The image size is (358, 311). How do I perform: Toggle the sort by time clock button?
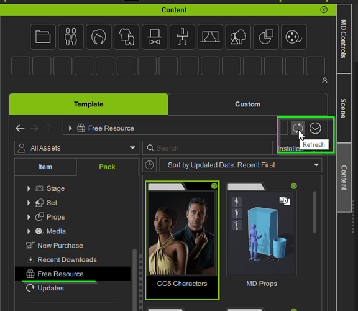coord(149,165)
